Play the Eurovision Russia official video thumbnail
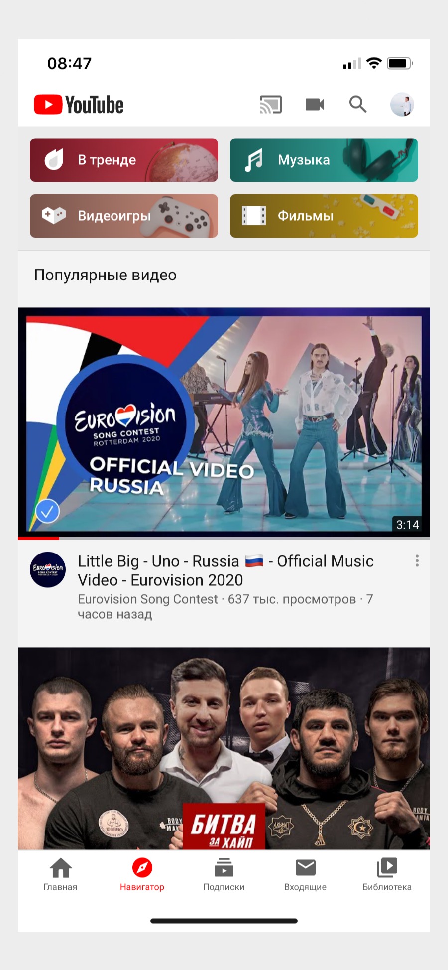Screen dimensions: 448x970 [224, 422]
